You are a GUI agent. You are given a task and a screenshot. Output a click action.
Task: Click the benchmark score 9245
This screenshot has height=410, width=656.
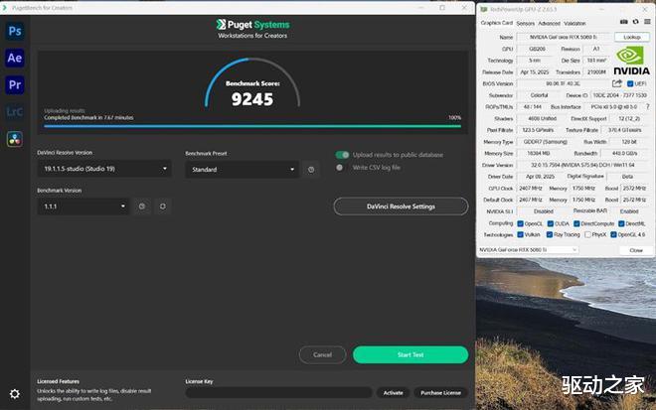(x=252, y=99)
